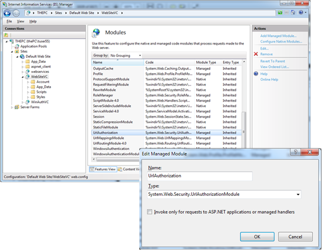
Task: Click the Scripts folder icon
Action: (33, 92)
